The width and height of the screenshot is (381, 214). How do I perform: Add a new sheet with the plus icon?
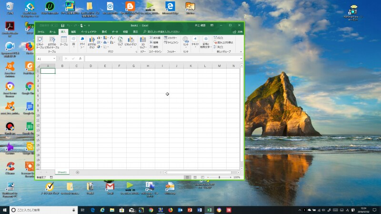tap(78, 172)
